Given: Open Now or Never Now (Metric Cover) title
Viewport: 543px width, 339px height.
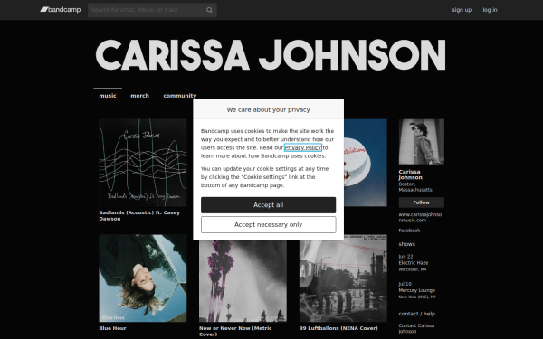Looking at the screenshot, I should [235, 331].
